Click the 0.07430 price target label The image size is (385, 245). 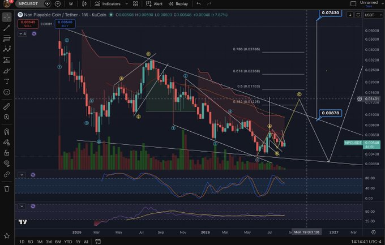tap(330, 13)
